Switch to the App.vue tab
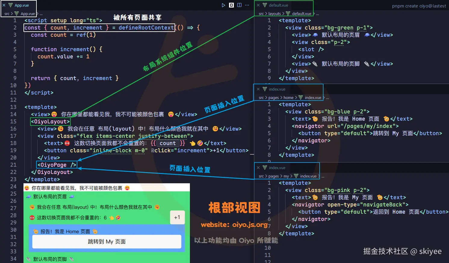Viewport: 449px width, 263px height. [x=22, y=5]
